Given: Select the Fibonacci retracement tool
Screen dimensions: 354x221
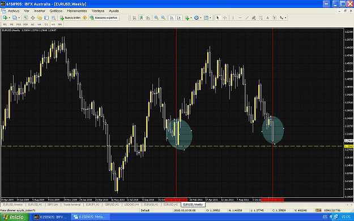Looking at the screenshot, I should [261, 18].
